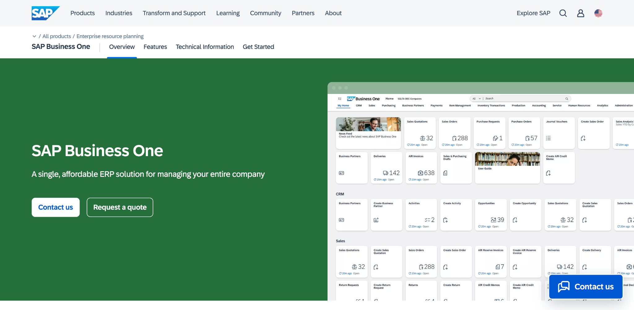Open the Products menu

83,13
